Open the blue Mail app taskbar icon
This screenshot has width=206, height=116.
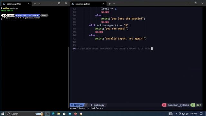click(x=70, y=114)
